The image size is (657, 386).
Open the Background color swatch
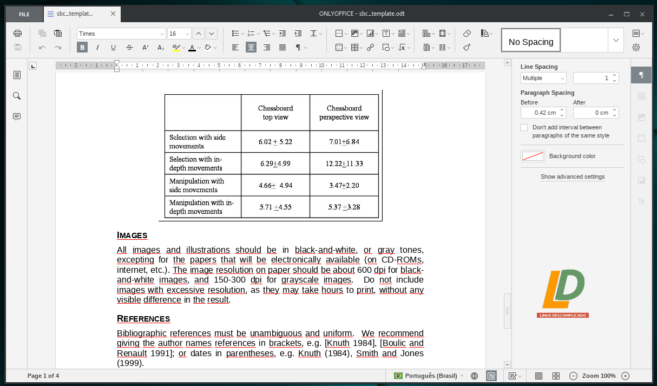(533, 156)
